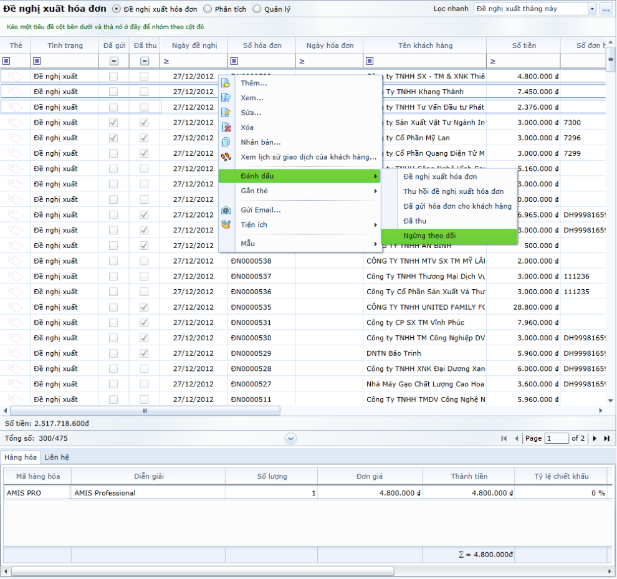Switch to the Liên hệ tab
The height and width of the screenshot is (579, 617).
coord(57,457)
